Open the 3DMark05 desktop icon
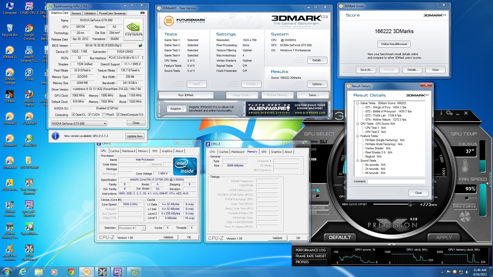The height and width of the screenshot is (277, 493). pyautogui.click(x=10, y=141)
